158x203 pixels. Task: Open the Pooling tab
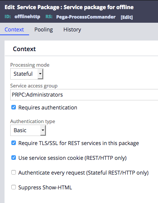pyautogui.click(x=43, y=30)
